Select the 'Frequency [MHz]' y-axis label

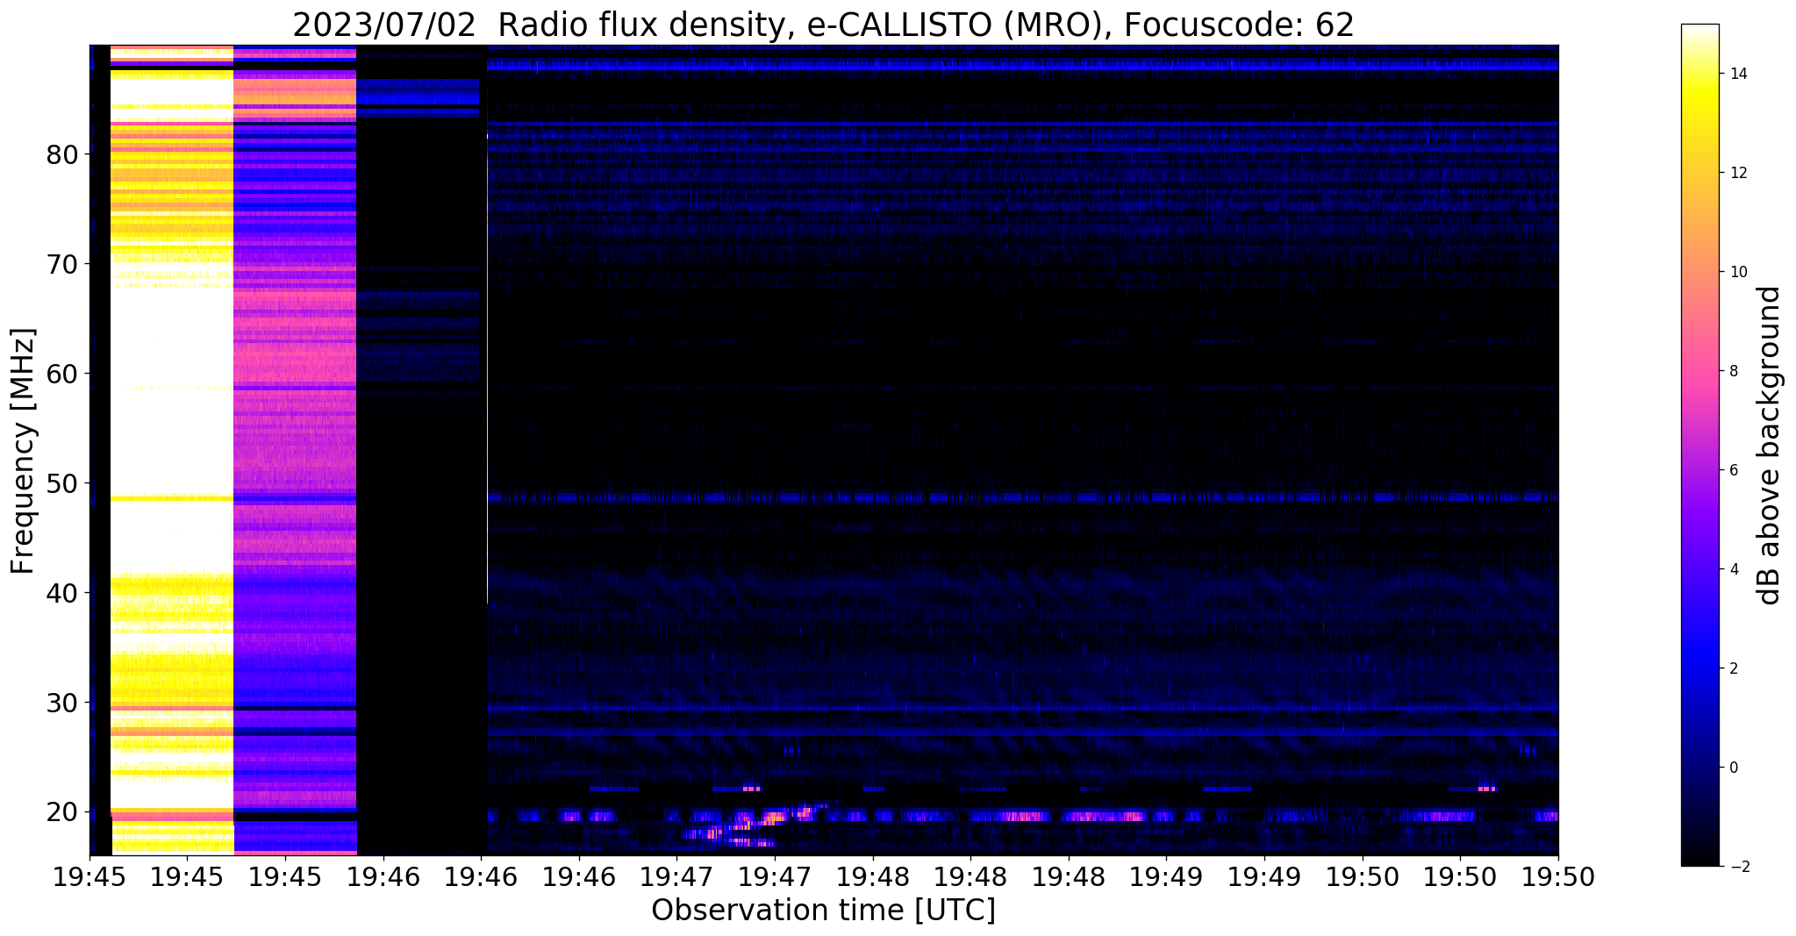coord(24,451)
